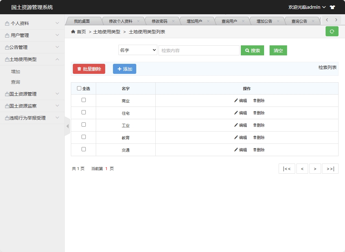Click the 检索内容 search input field
The width and height of the screenshot is (345, 252).
coord(199,50)
